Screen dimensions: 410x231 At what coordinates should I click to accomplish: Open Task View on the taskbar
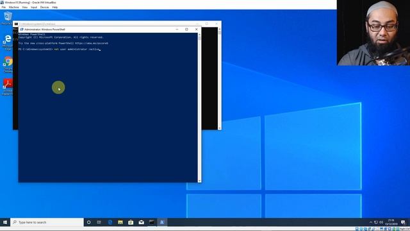[x=99, y=222]
